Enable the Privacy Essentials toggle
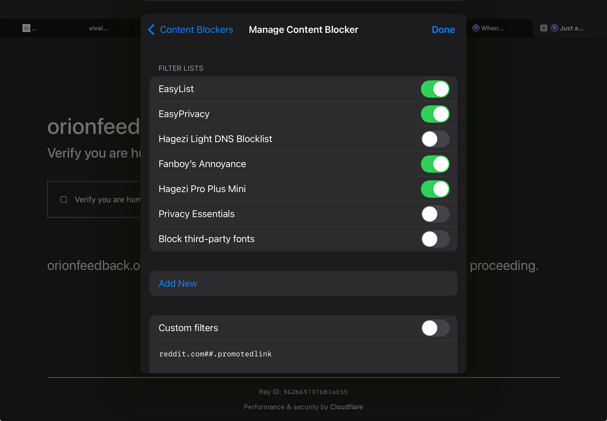The width and height of the screenshot is (607, 421). tap(435, 214)
